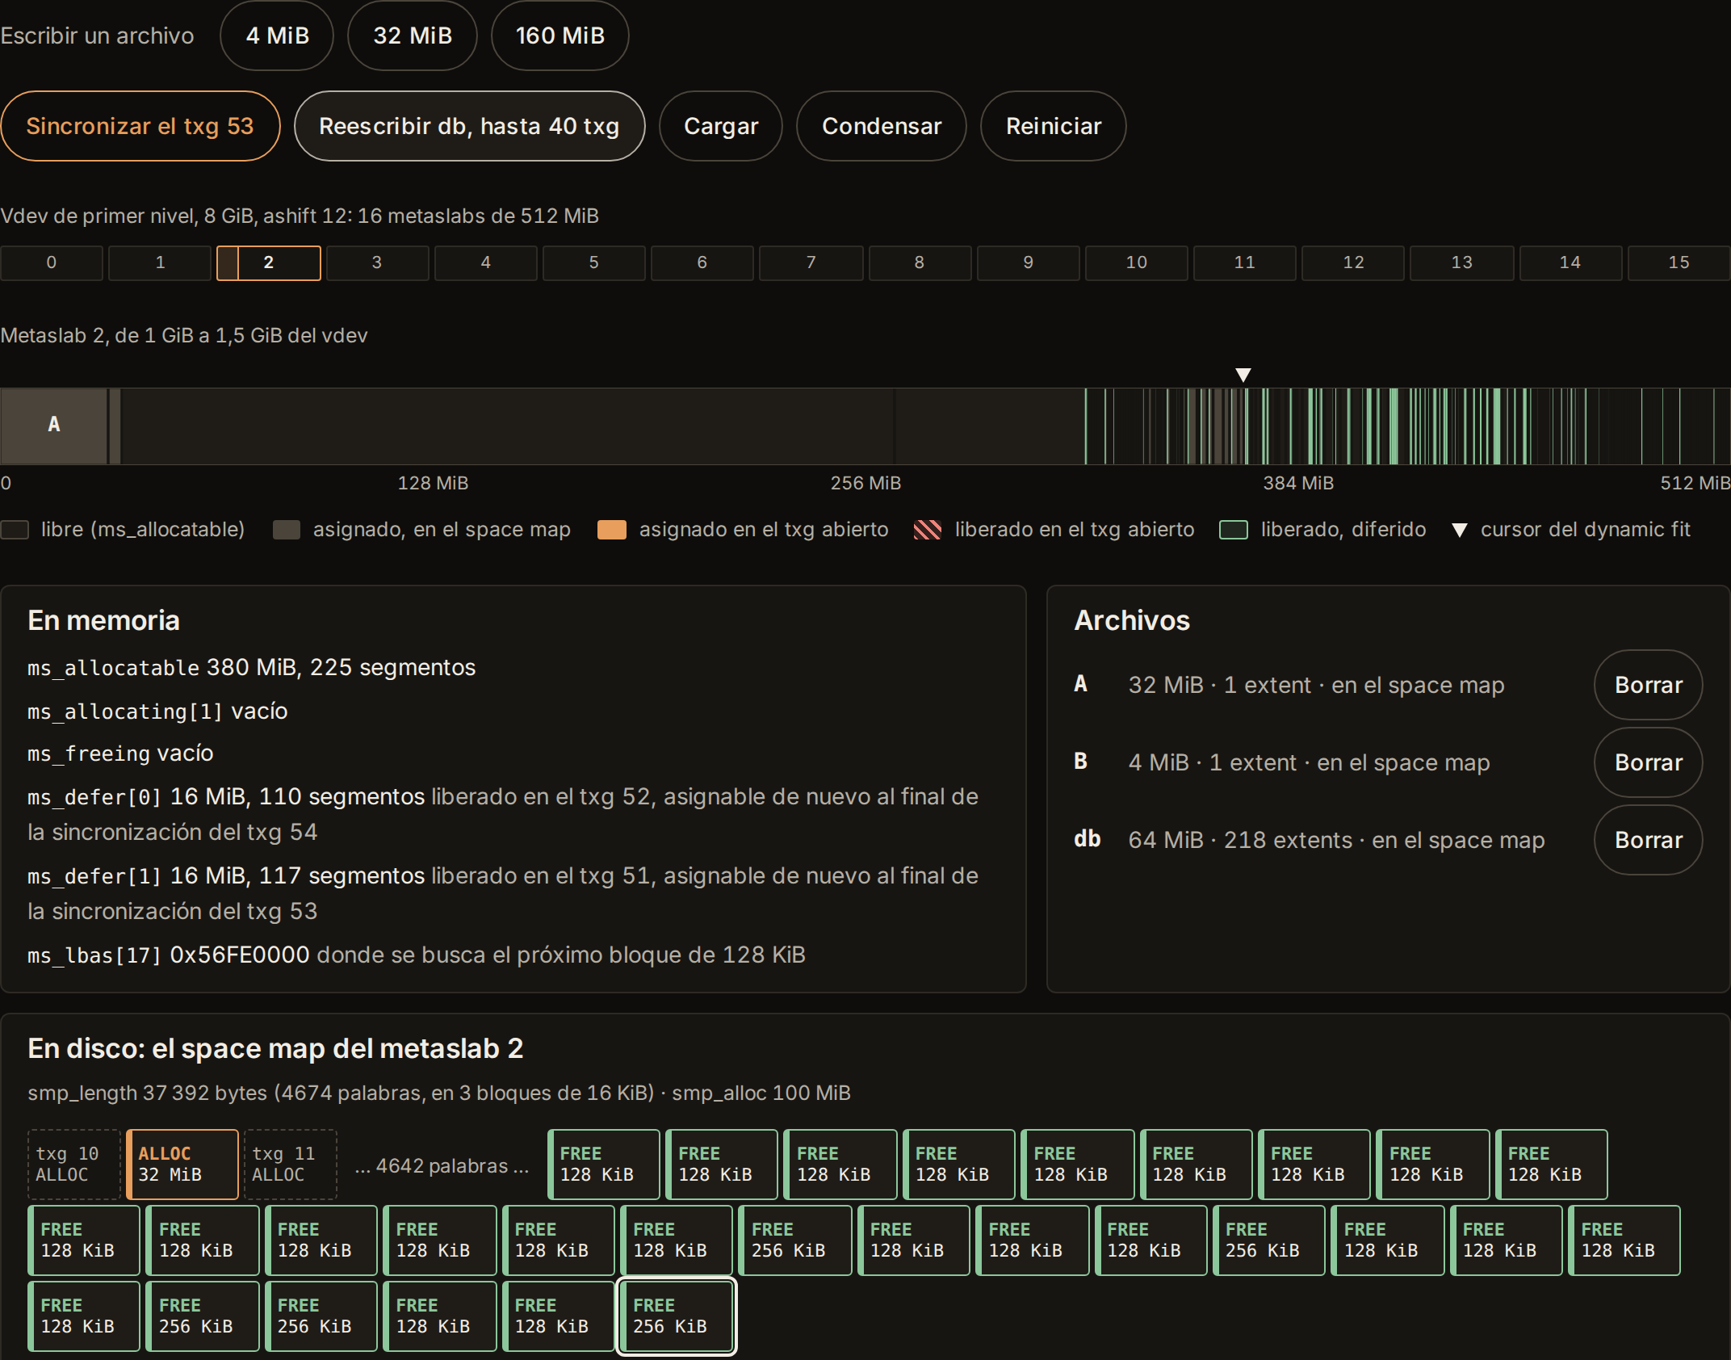
Task: Click the 'libre (ms_allocatable)' legend swatch
Action: [15, 530]
